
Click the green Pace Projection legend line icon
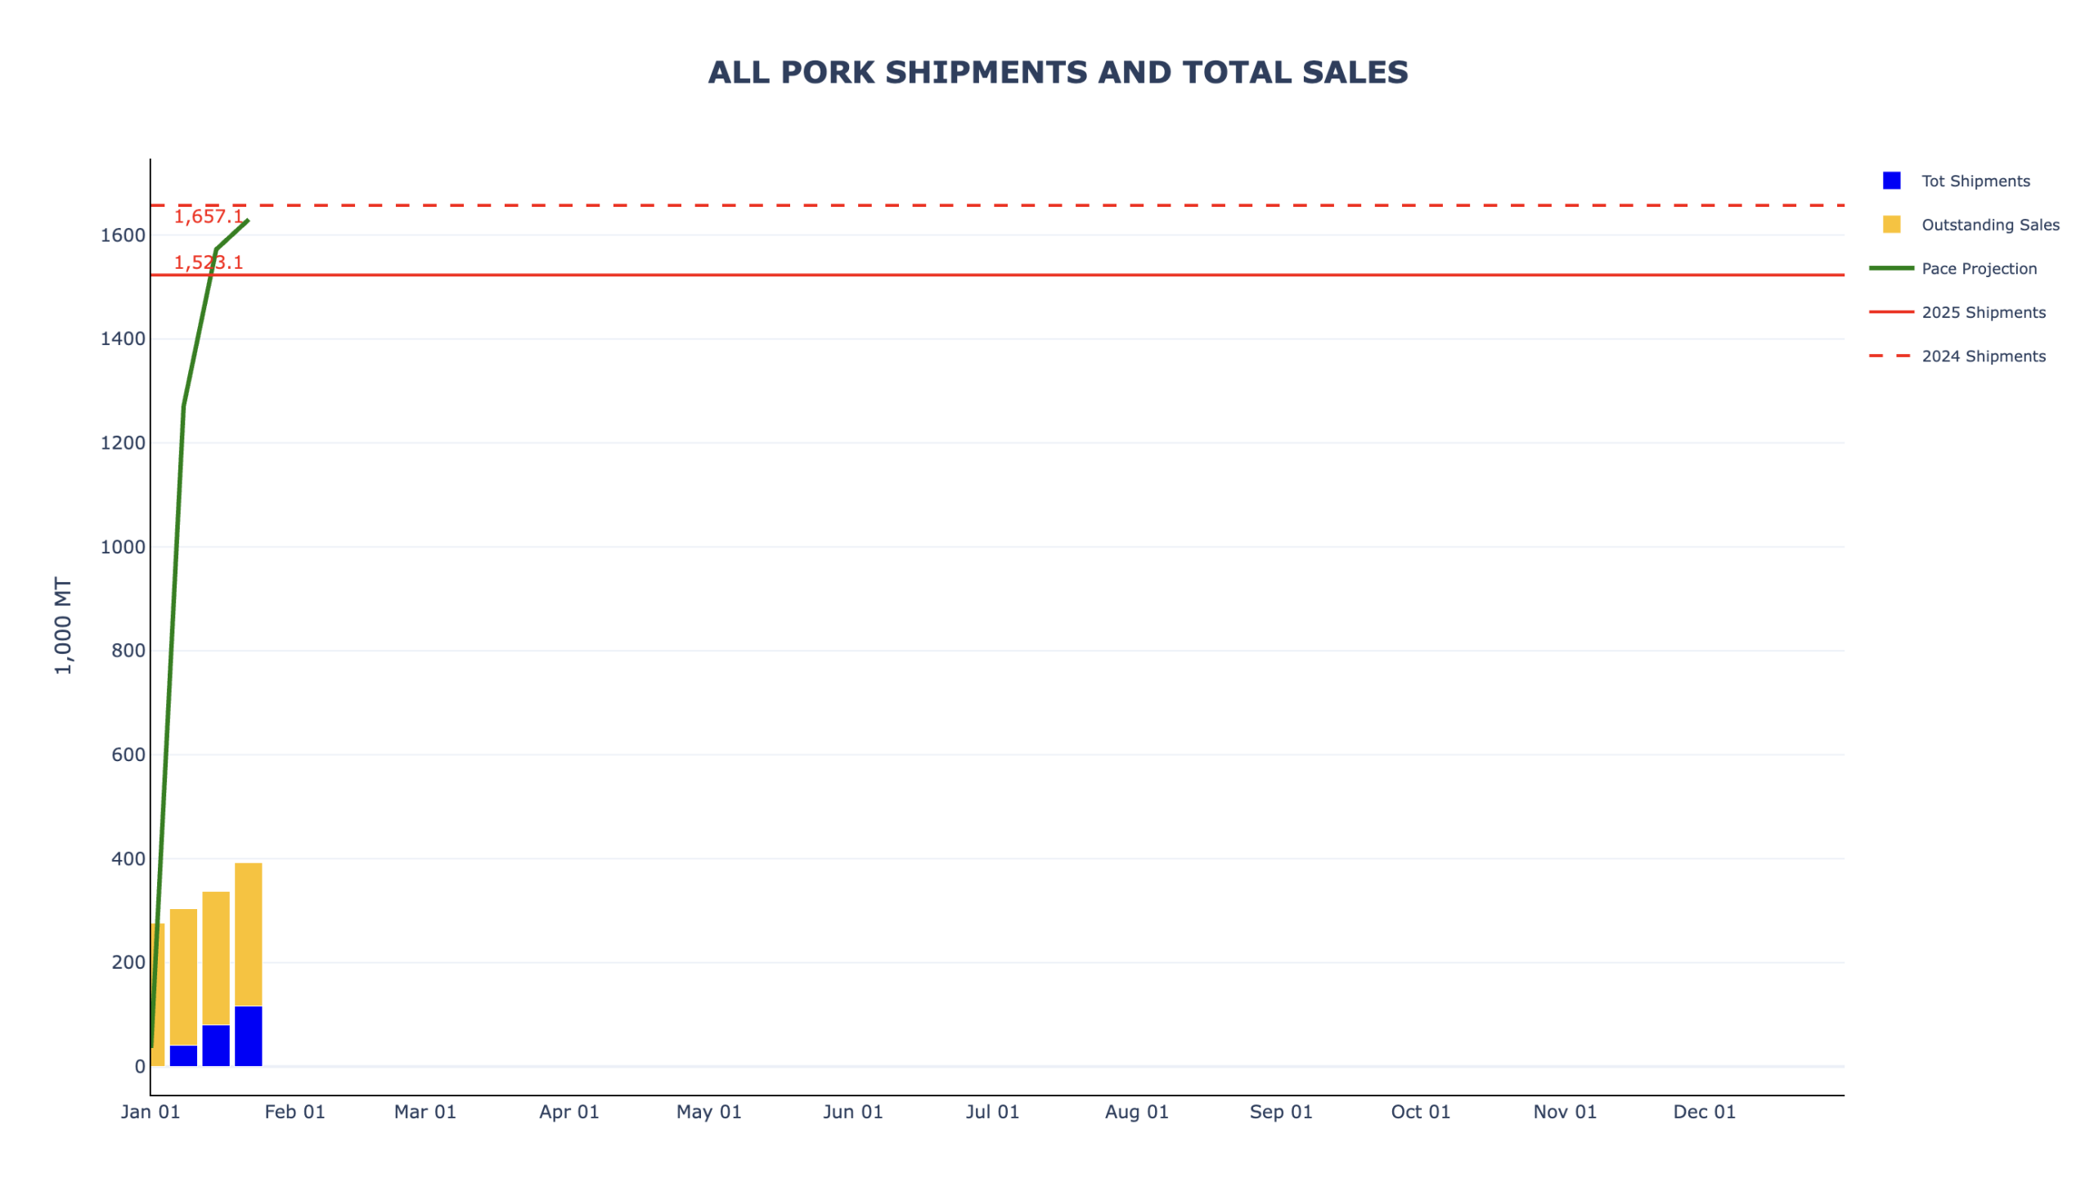pos(1891,269)
